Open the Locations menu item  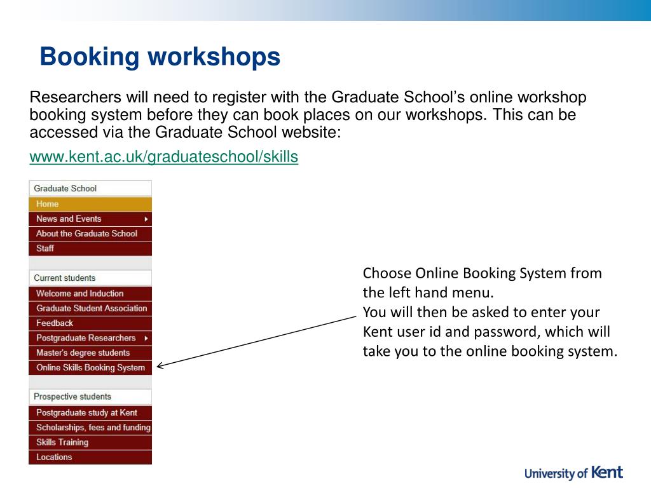tap(90, 457)
